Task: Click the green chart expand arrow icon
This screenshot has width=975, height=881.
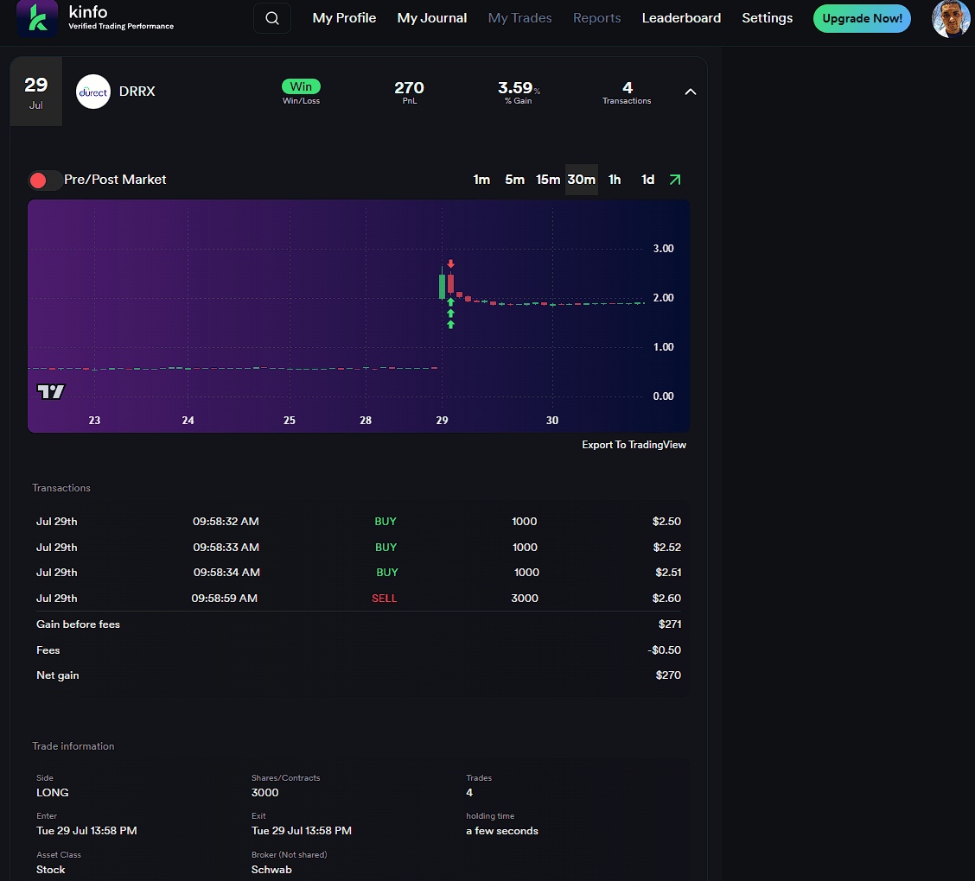Action: [675, 180]
